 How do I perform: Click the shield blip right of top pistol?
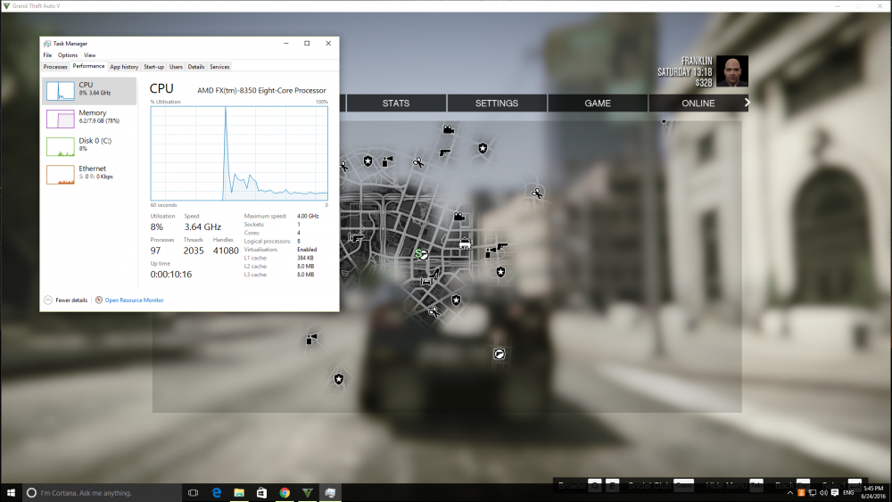(x=483, y=148)
